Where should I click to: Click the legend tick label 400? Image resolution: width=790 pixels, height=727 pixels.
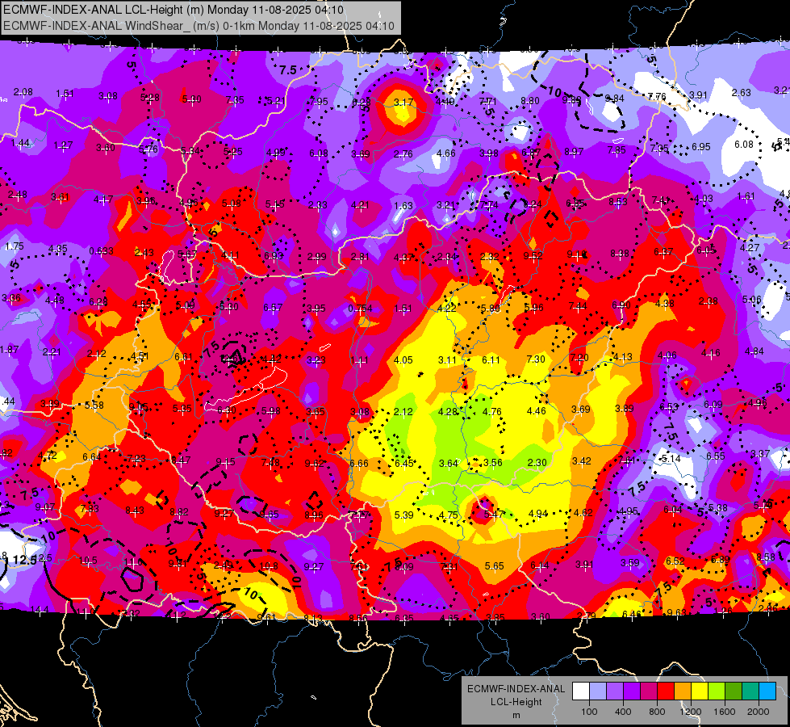pos(623,712)
